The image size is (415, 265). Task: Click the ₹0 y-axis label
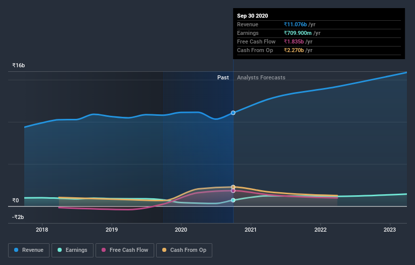[x=16, y=200]
